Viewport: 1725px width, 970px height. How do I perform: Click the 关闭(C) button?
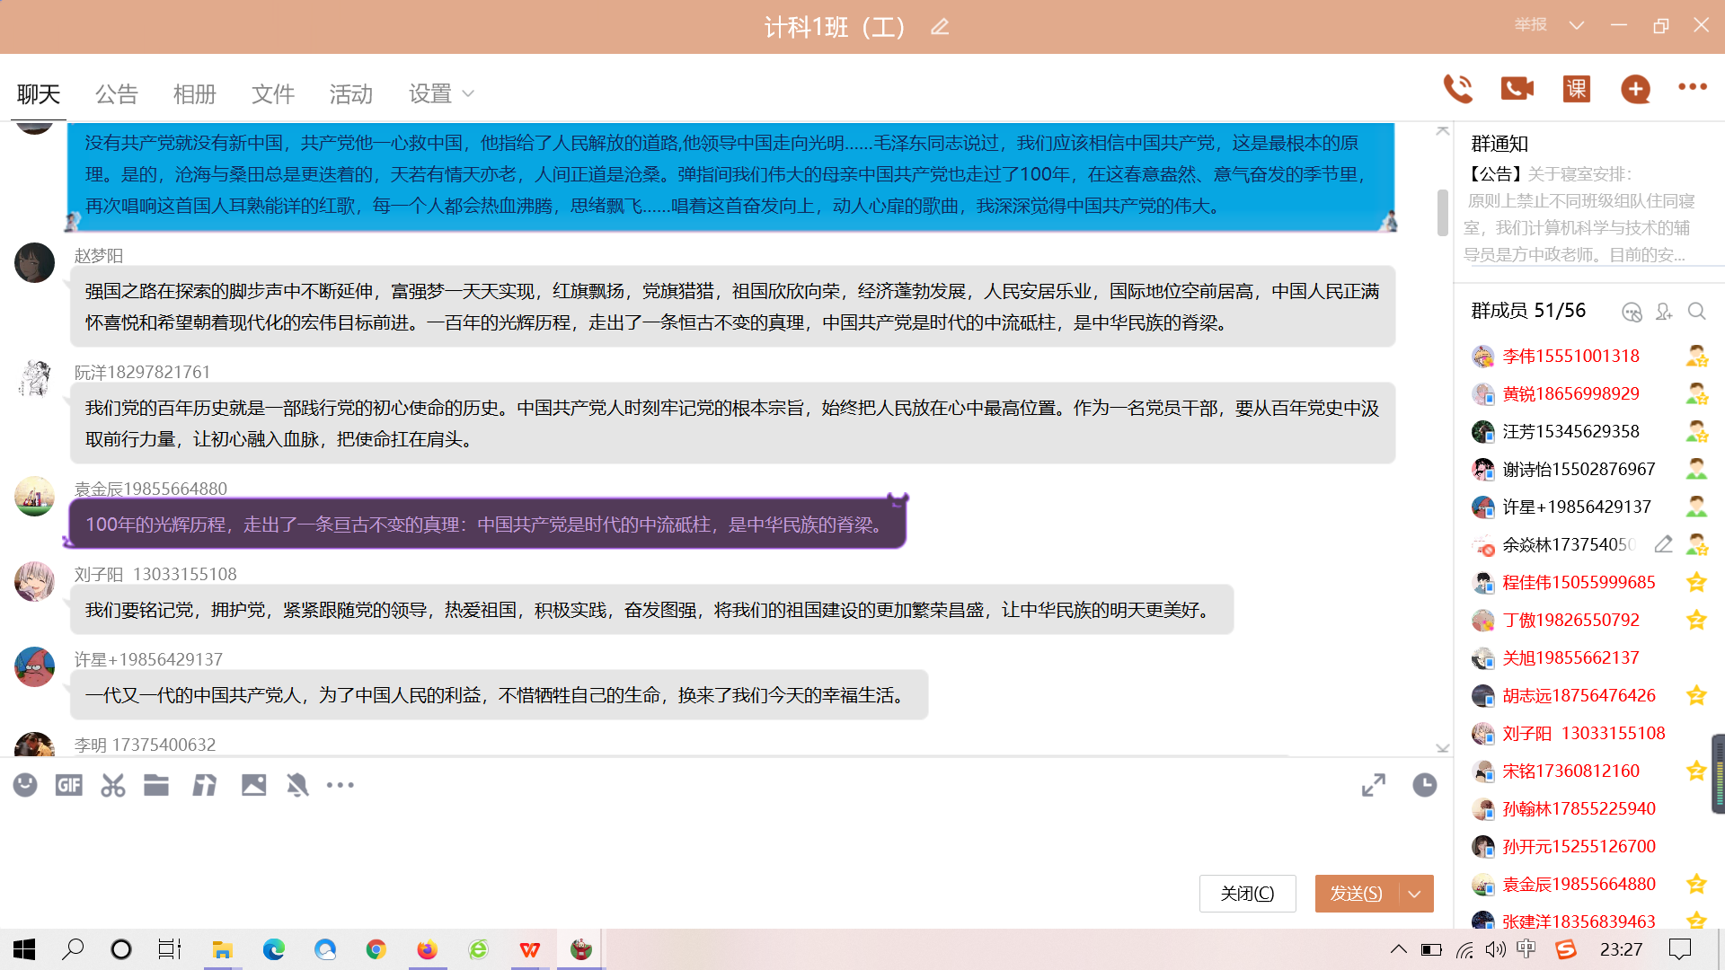1247,894
